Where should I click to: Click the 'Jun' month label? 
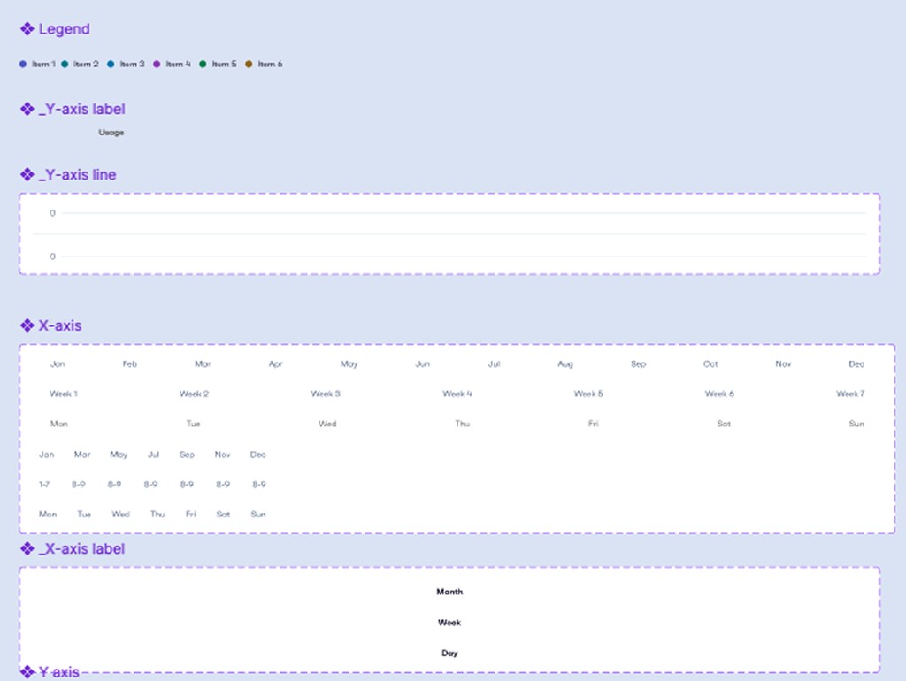422,363
